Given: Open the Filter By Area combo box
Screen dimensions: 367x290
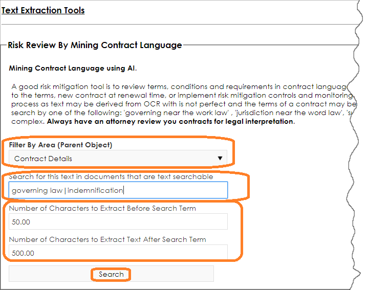Looking at the screenshot, I should pos(118,159).
